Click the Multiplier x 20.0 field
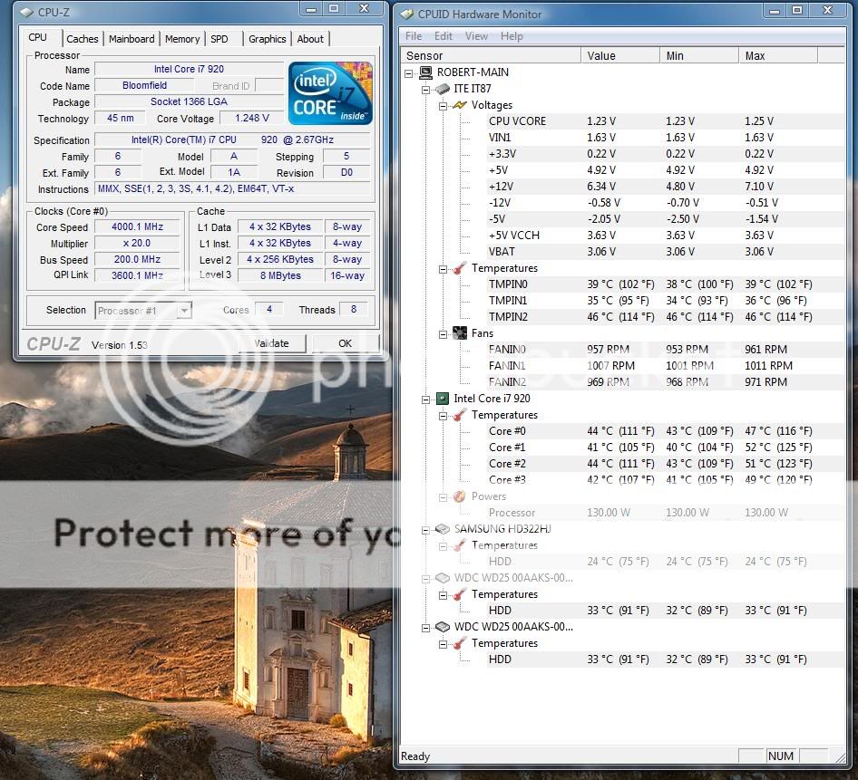Image resolution: width=858 pixels, height=780 pixels. click(137, 243)
